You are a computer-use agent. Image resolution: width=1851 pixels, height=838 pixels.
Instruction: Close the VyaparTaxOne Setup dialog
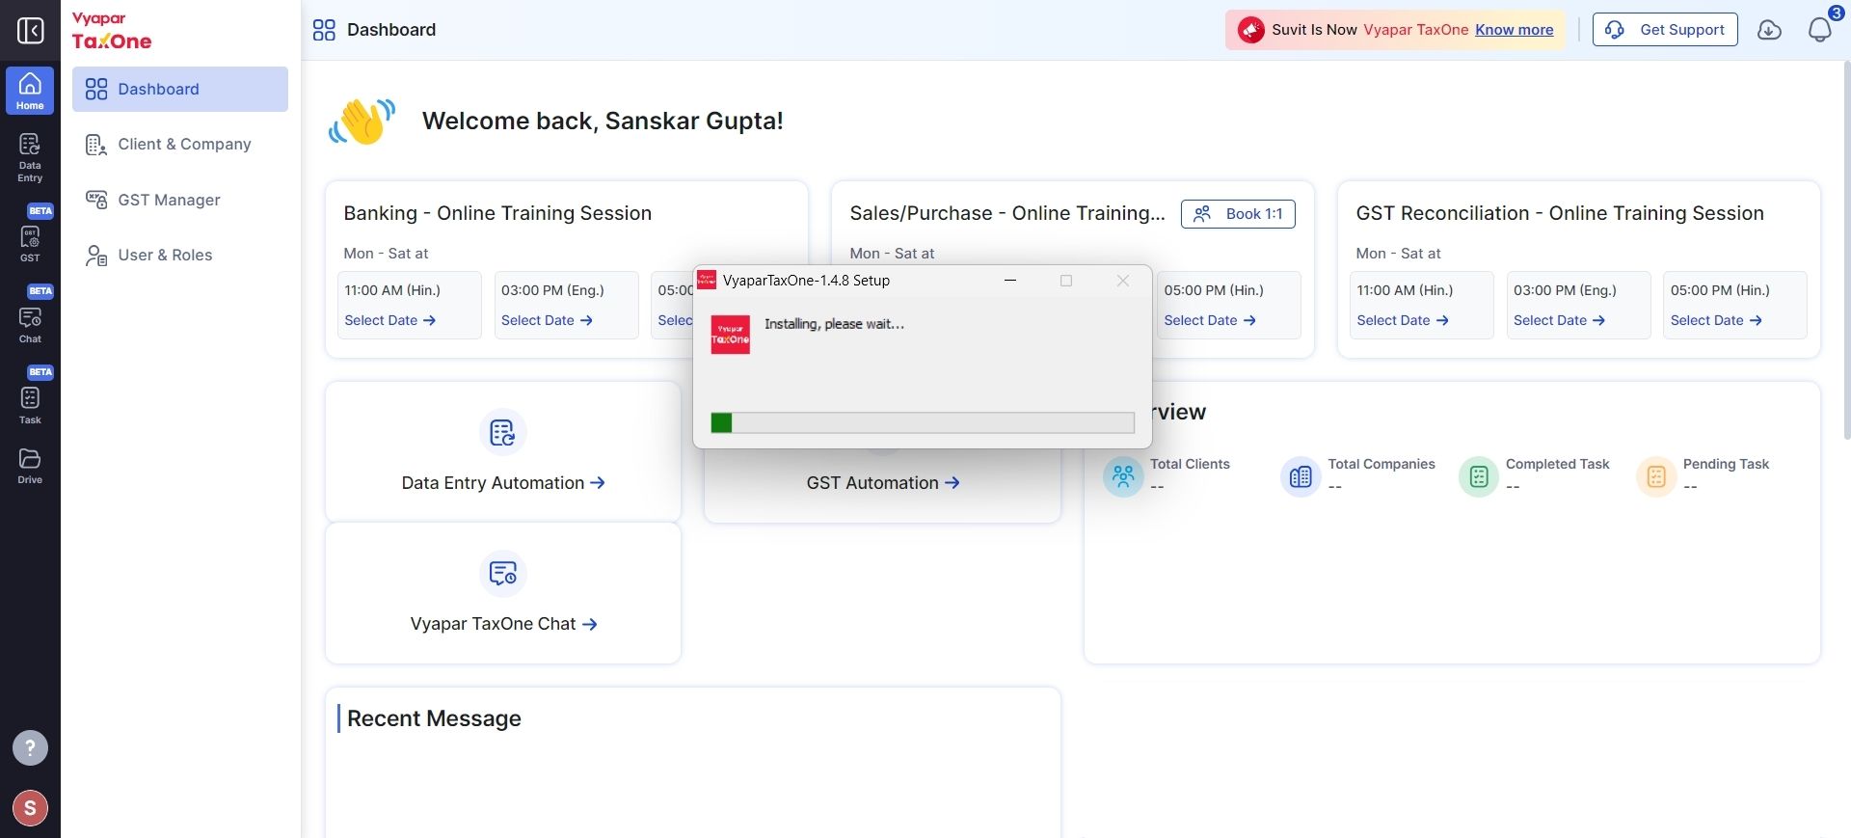pyautogui.click(x=1123, y=281)
